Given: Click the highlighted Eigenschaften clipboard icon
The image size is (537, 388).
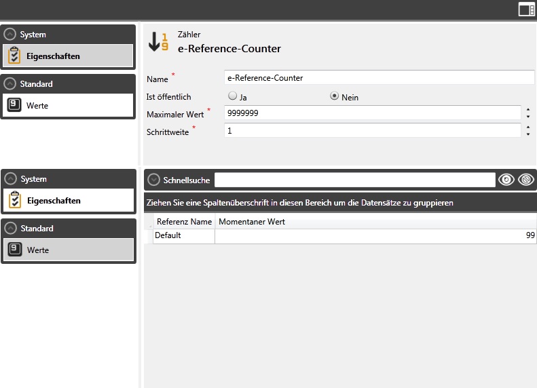Looking at the screenshot, I should 15,56.
